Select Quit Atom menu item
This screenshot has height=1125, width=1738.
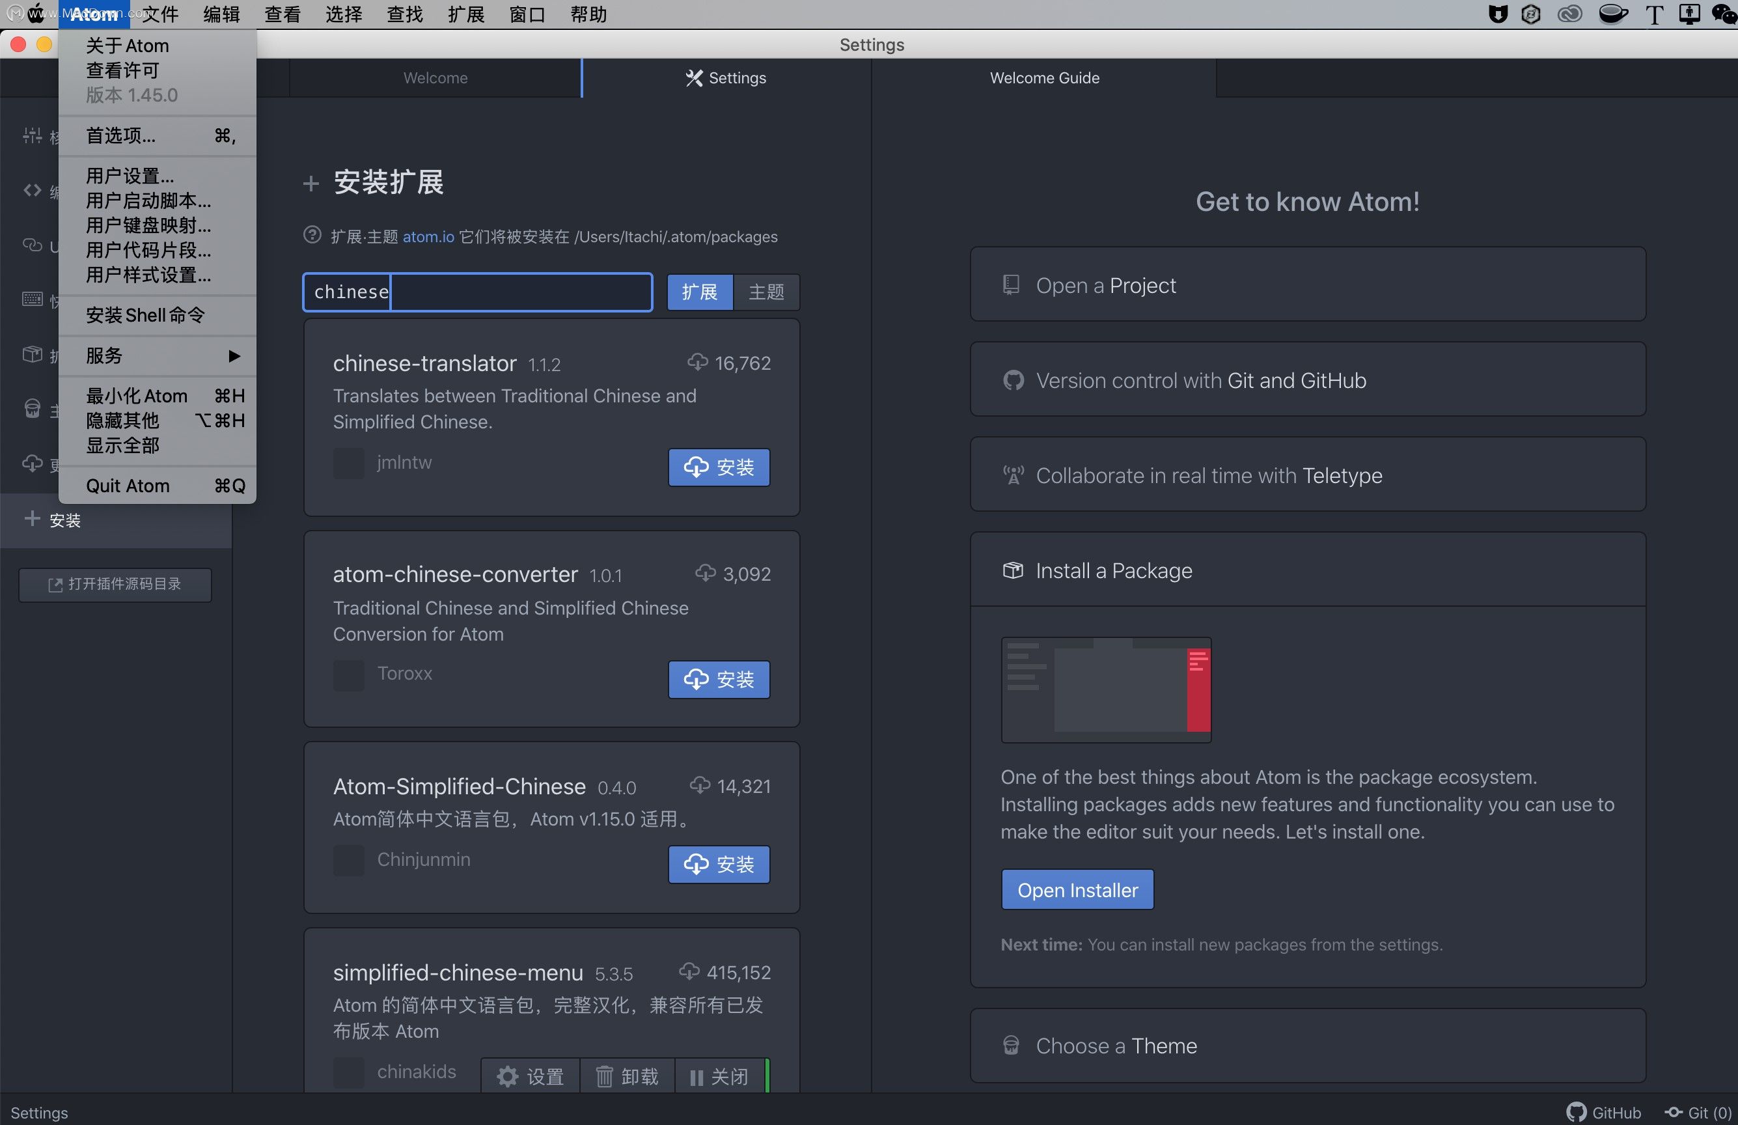click(157, 486)
